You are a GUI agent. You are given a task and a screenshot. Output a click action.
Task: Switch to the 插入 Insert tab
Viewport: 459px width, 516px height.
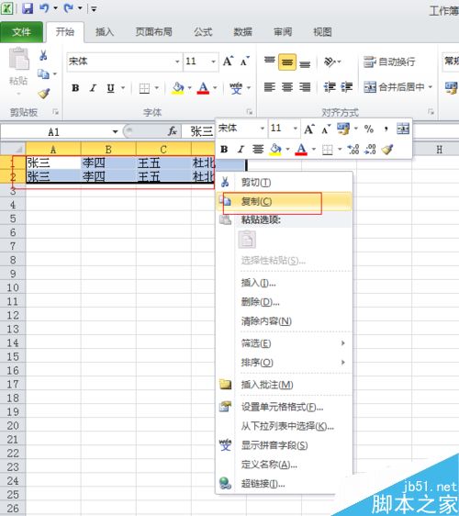point(105,32)
